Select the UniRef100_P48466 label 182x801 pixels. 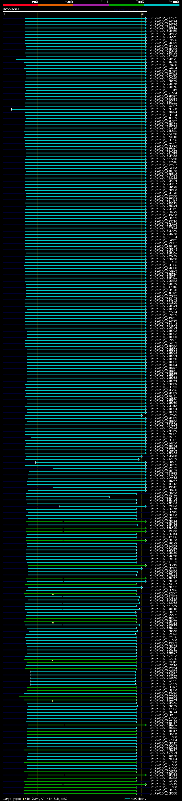pos(163,756)
